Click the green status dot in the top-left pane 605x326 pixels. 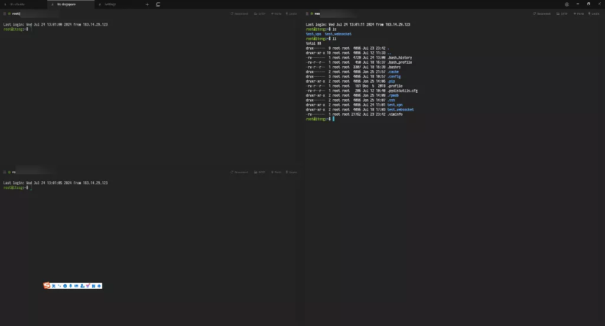click(x=9, y=14)
